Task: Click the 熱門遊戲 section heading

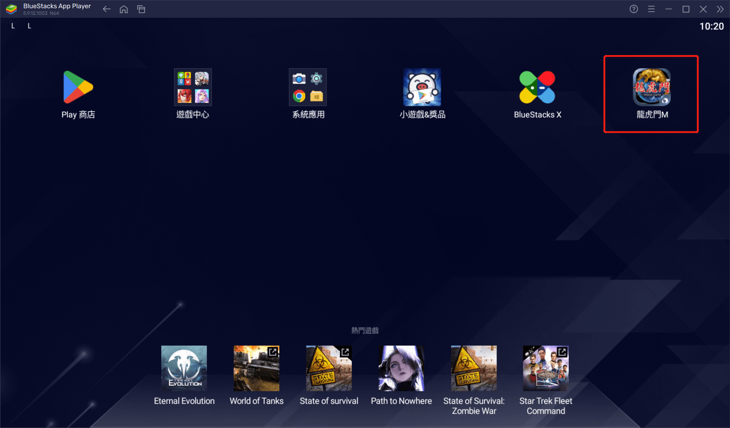Action: 365,330
